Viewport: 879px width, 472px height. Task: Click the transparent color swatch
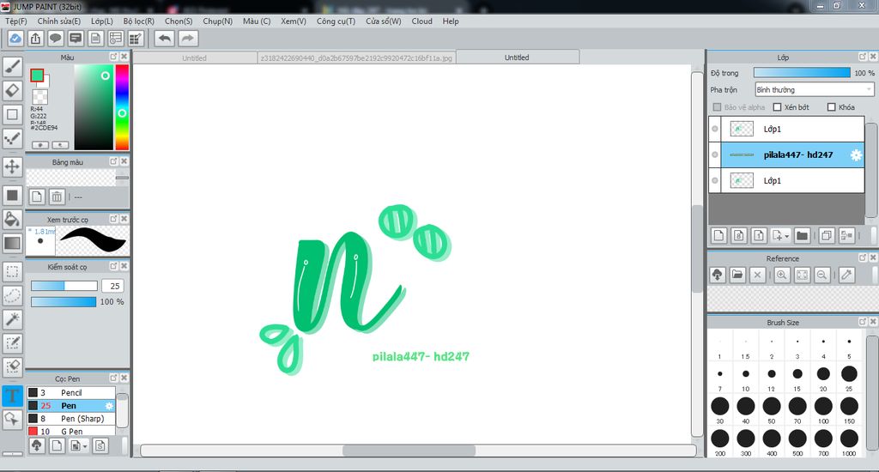coord(39,96)
